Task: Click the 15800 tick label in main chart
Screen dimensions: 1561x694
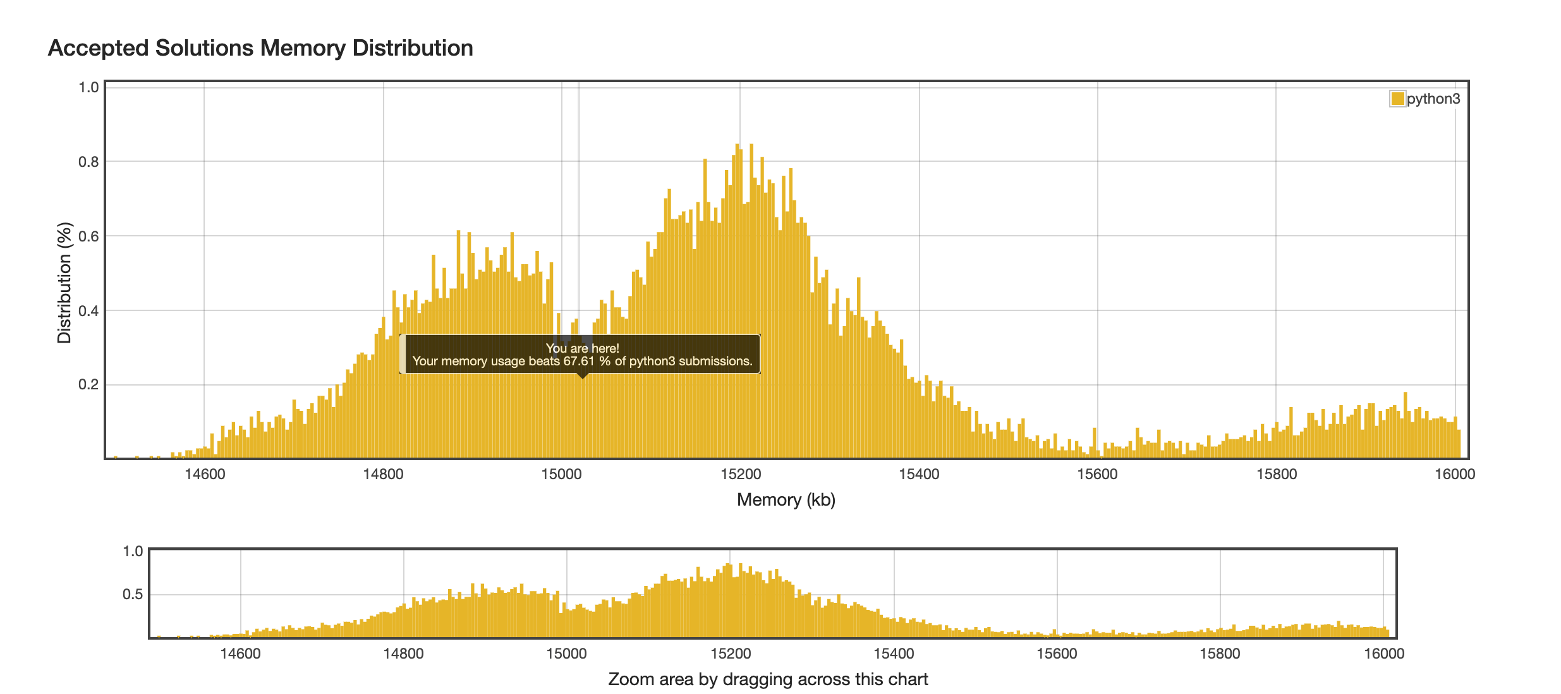Action: point(1276,474)
